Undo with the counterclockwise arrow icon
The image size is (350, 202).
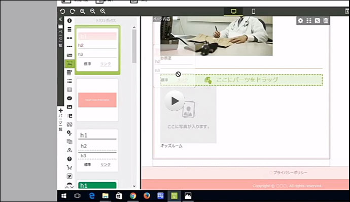(62, 11)
